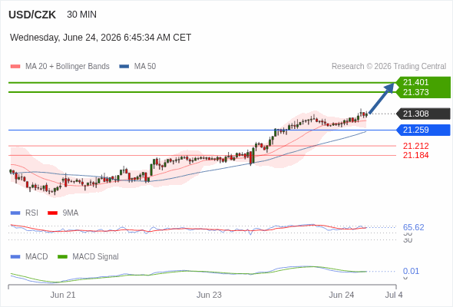Select the Jun 24 date marker

[x=341, y=295]
